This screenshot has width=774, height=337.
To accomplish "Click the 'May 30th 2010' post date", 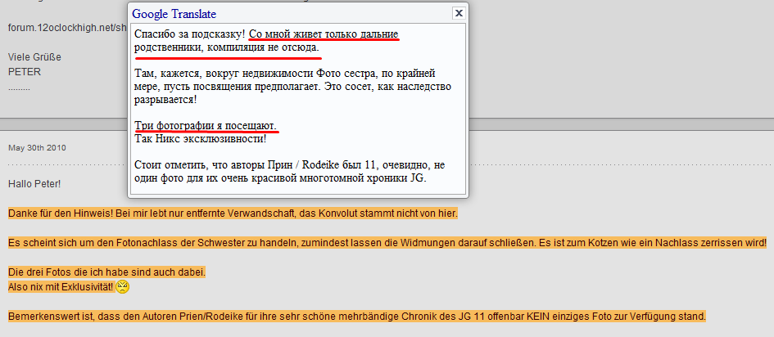I will pos(37,148).
